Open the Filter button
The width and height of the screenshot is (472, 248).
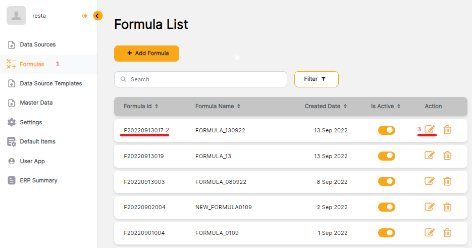(x=316, y=79)
